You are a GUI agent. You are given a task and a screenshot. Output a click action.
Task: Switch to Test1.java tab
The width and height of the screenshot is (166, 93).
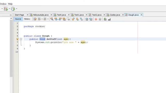[x=79, y=15]
